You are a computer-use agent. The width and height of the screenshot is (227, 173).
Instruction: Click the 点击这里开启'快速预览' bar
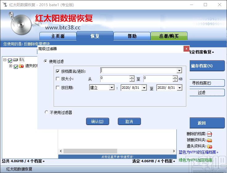click(x=118, y=157)
